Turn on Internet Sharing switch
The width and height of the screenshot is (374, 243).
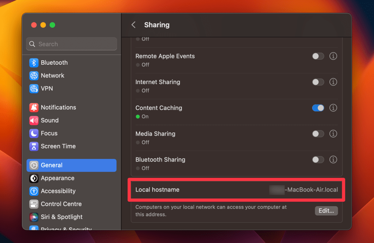[318, 82]
